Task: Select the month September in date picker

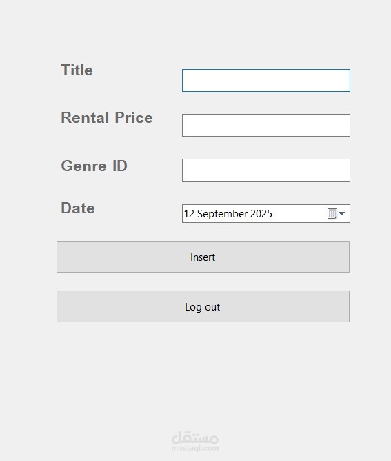Action: tap(222, 214)
